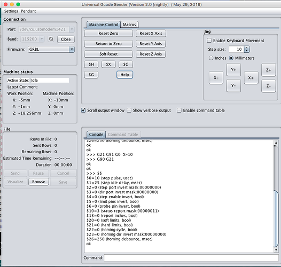Open the Settings menu
Image resolution: width=281 pixels, height=267 pixels.
click(11, 11)
